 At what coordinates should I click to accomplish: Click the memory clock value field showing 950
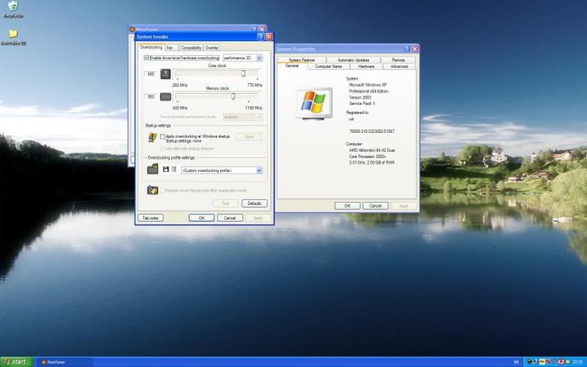tap(151, 97)
